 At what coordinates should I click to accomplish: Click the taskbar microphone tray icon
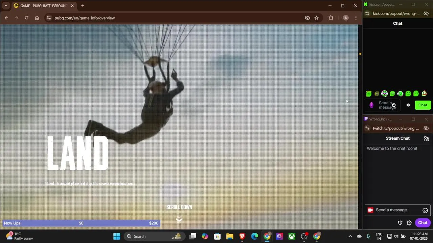tap(368, 236)
